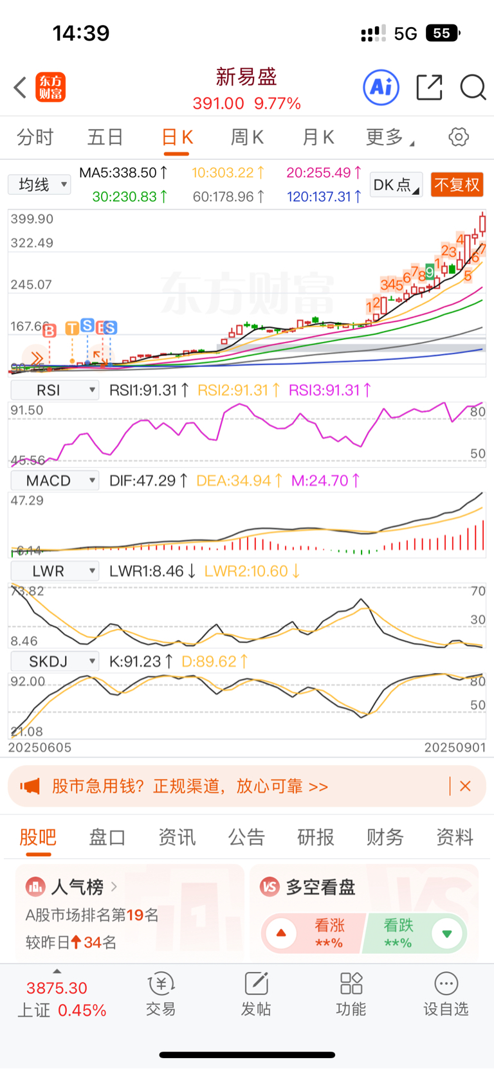Tap DIF:47.29 MACD value

click(x=149, y=481)
